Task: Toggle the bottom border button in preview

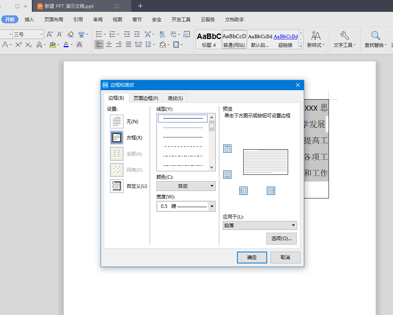Action: click(227, 174)
